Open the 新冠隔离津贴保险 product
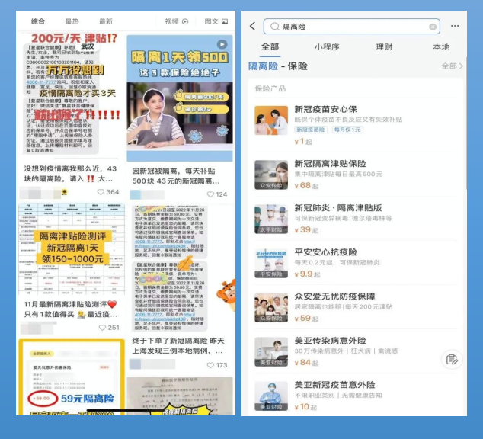483x439 pixels. coord(354,175)
